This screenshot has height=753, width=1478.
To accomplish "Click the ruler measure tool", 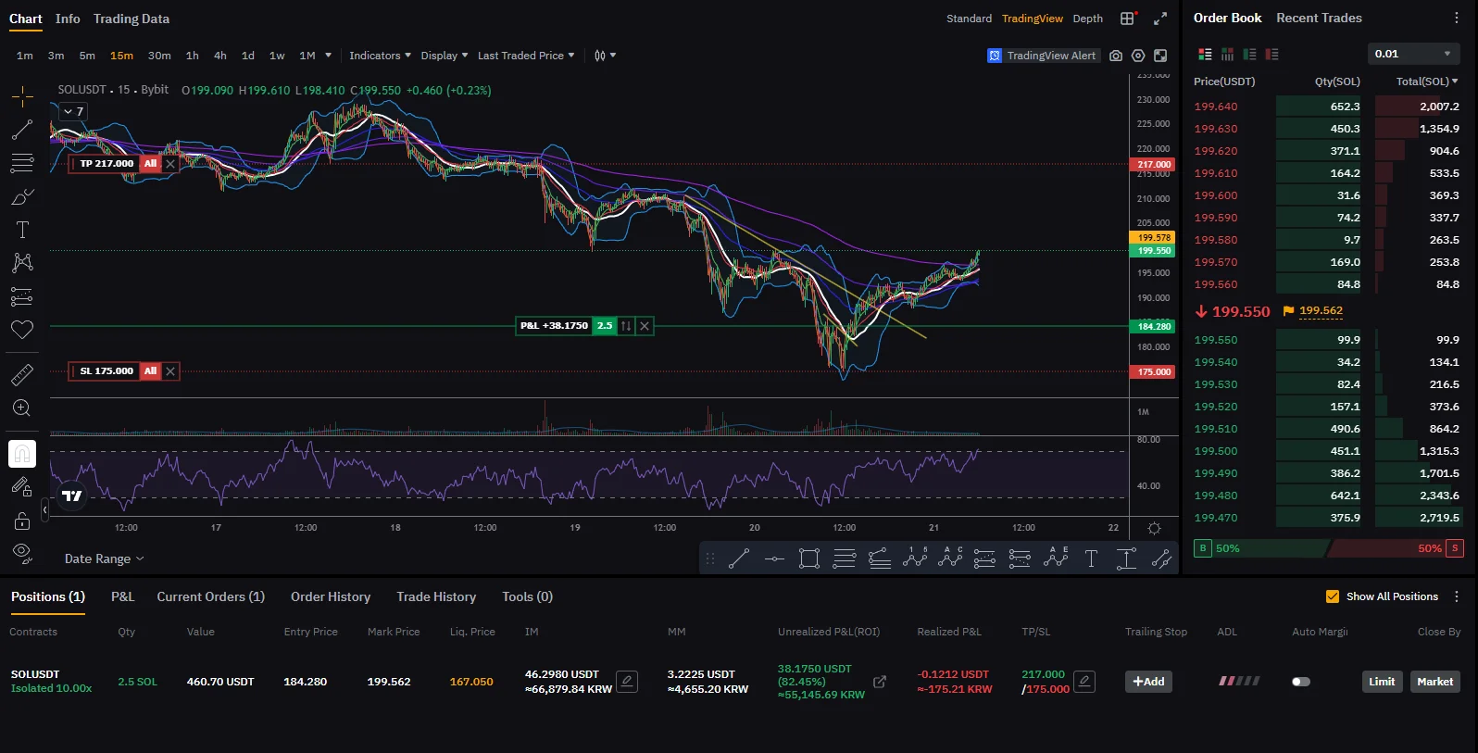I will coord(22,374).
